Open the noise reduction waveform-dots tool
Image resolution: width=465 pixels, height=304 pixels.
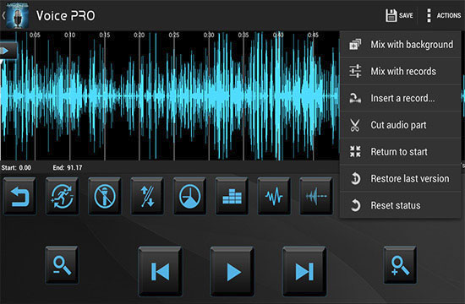point(316,196)
